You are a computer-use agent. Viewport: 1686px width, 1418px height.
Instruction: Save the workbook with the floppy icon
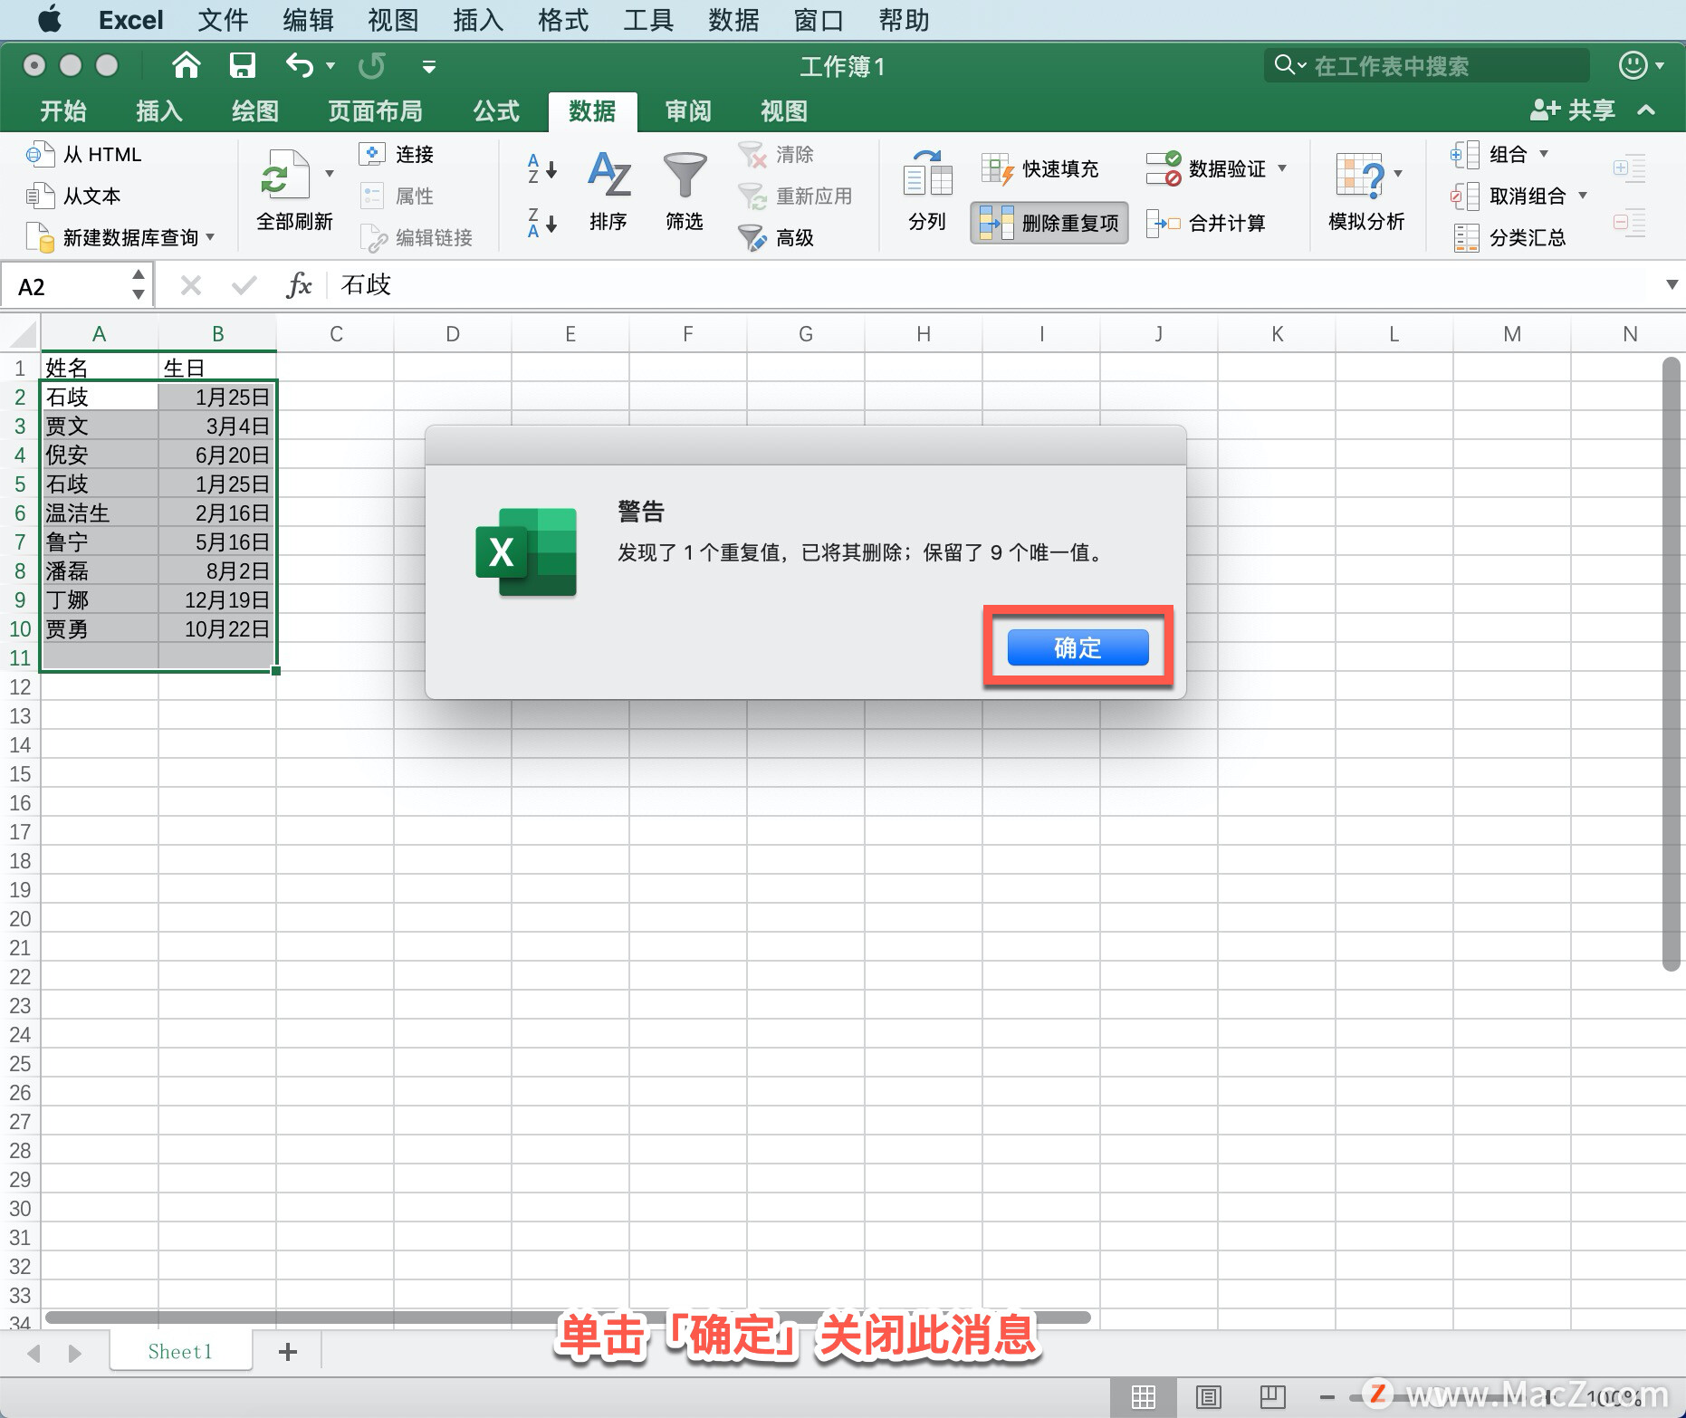(x=243, y=65)
